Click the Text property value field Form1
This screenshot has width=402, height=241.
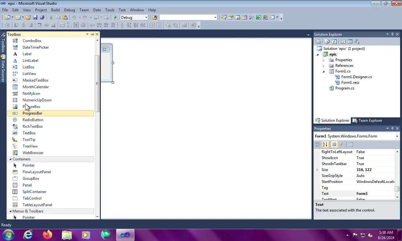point(375,194)
